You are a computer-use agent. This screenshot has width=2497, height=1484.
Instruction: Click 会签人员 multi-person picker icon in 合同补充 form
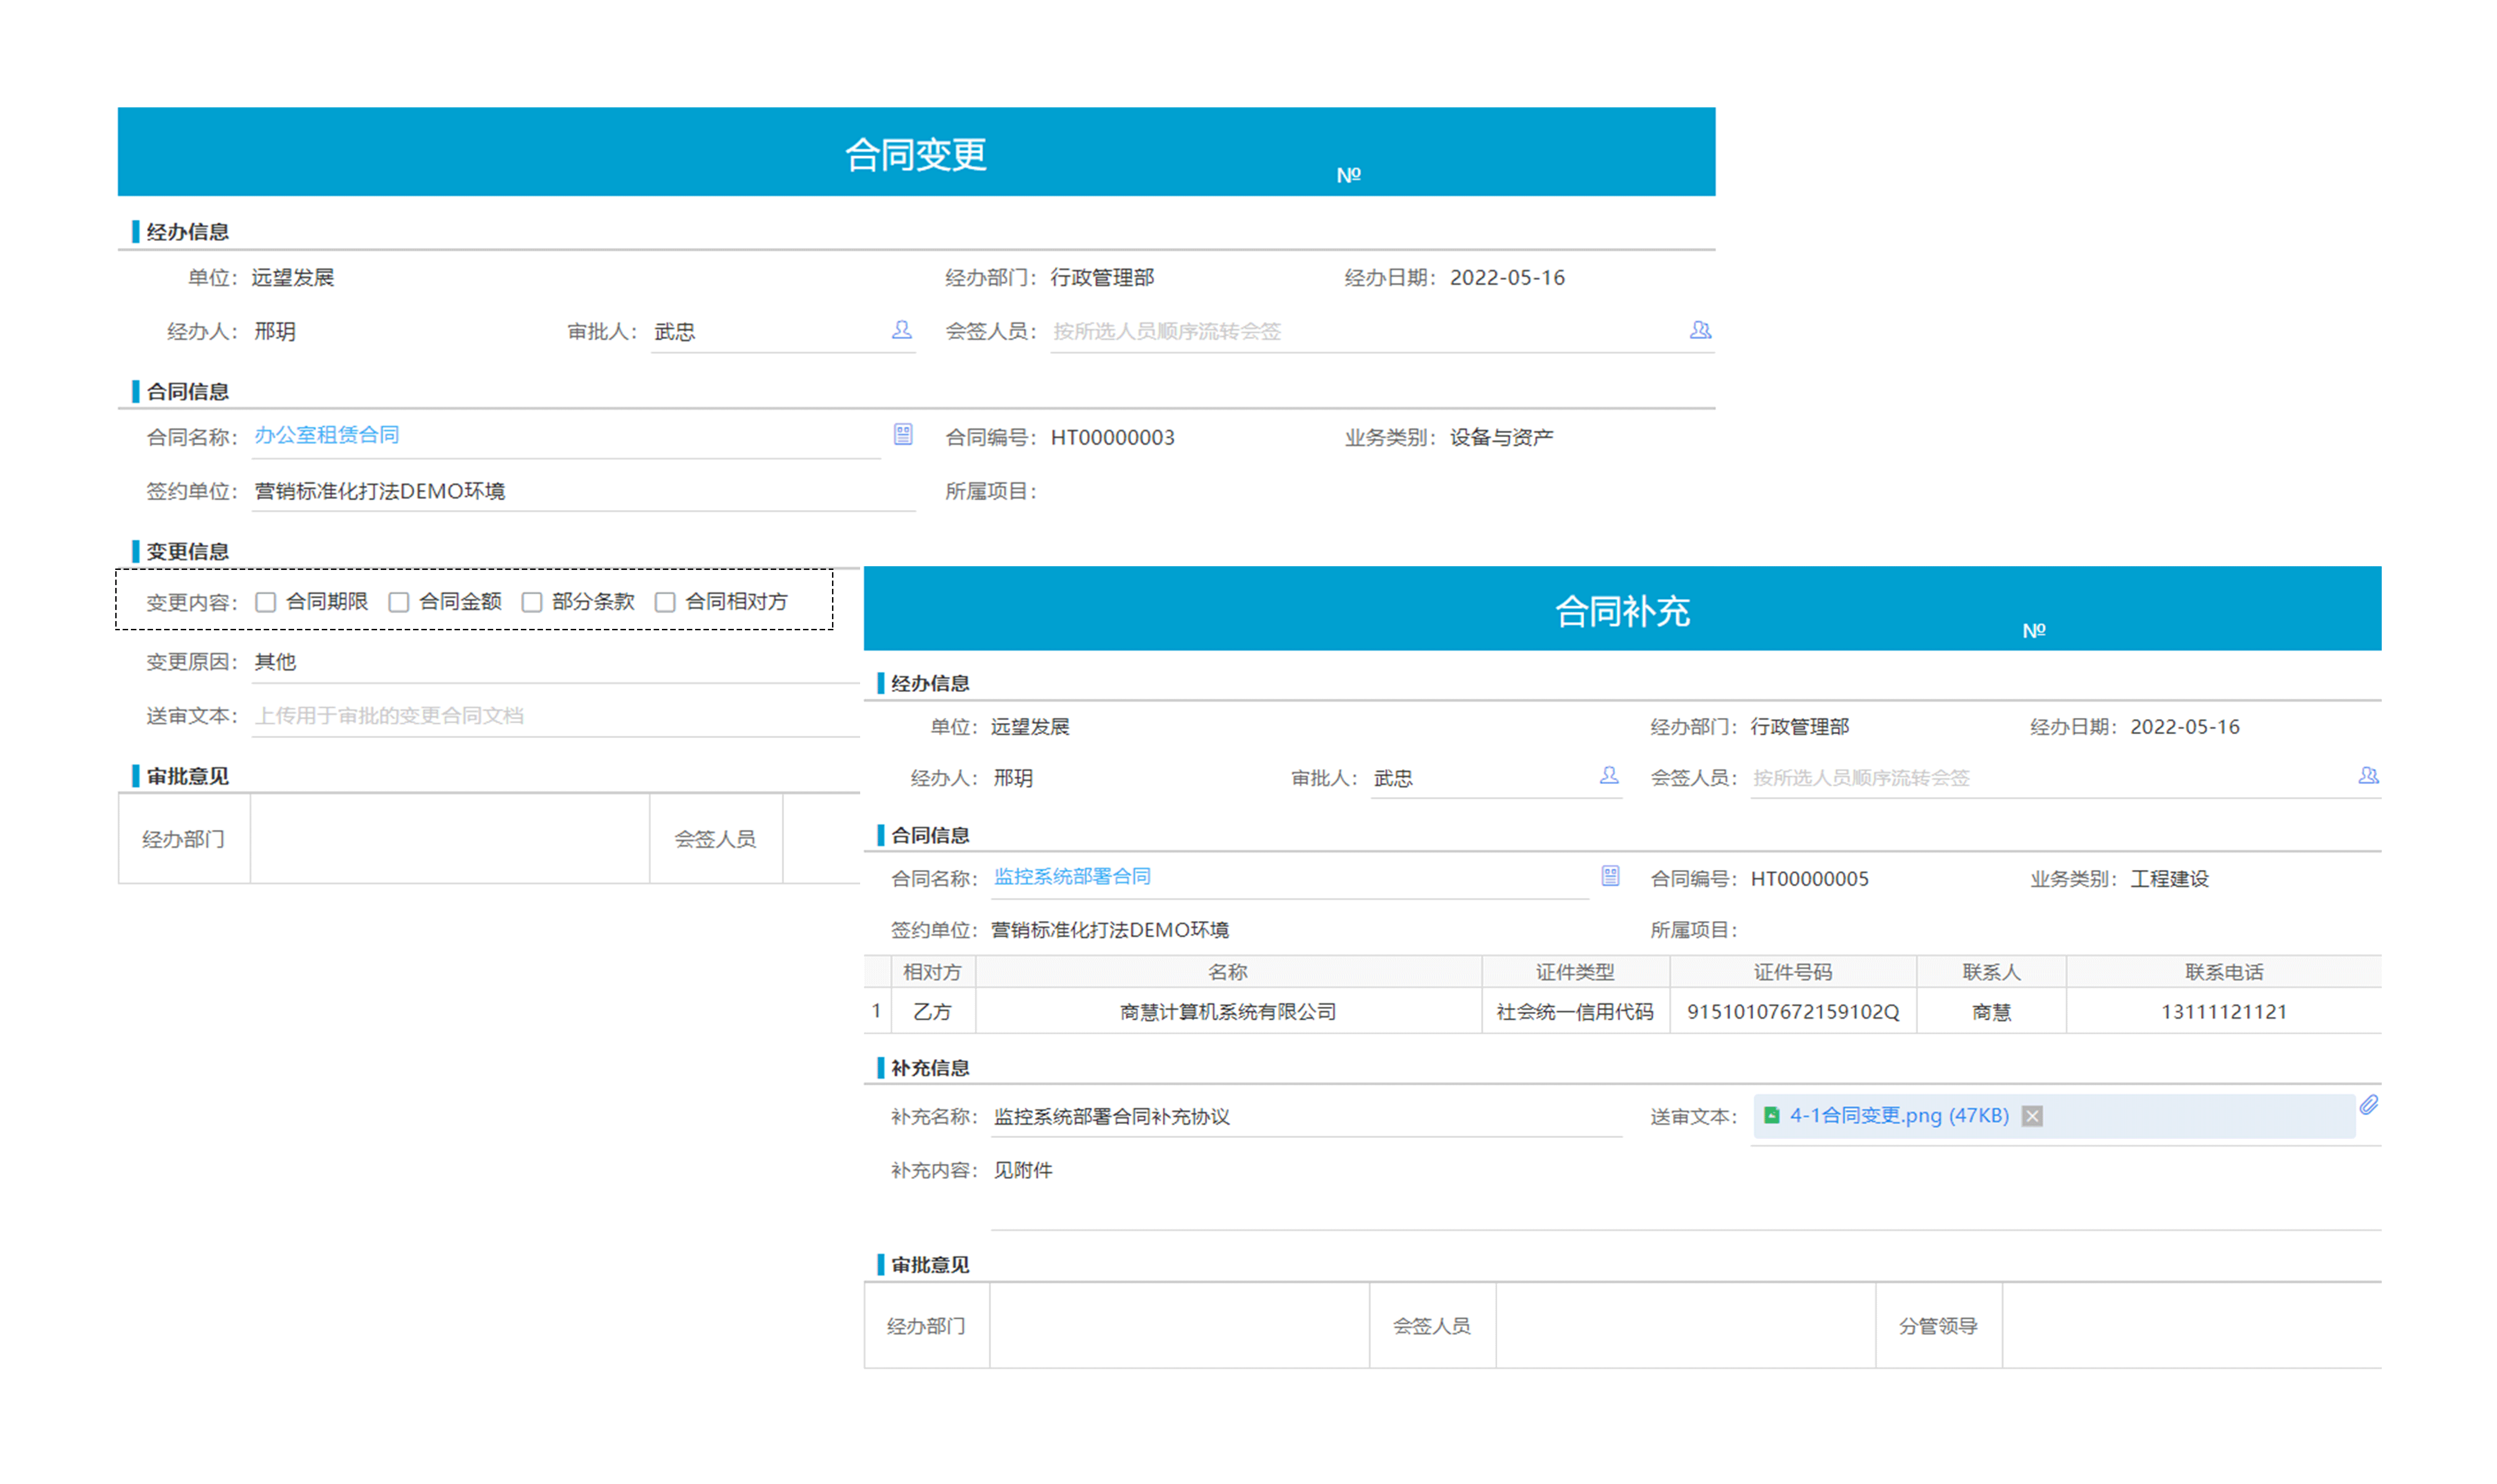tap(2368, 776)
